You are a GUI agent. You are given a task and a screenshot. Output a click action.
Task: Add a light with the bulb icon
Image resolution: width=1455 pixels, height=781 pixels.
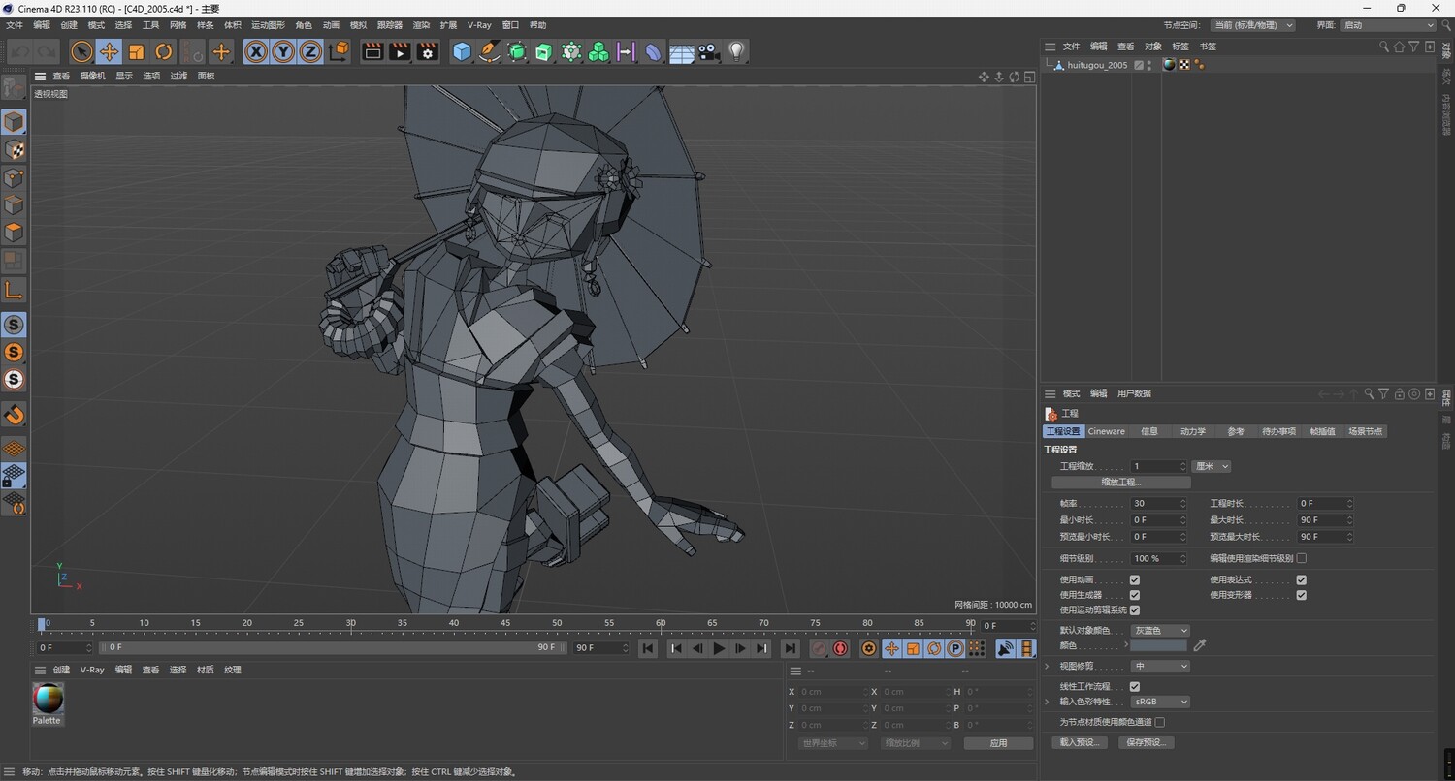click(x=736, y=52)
